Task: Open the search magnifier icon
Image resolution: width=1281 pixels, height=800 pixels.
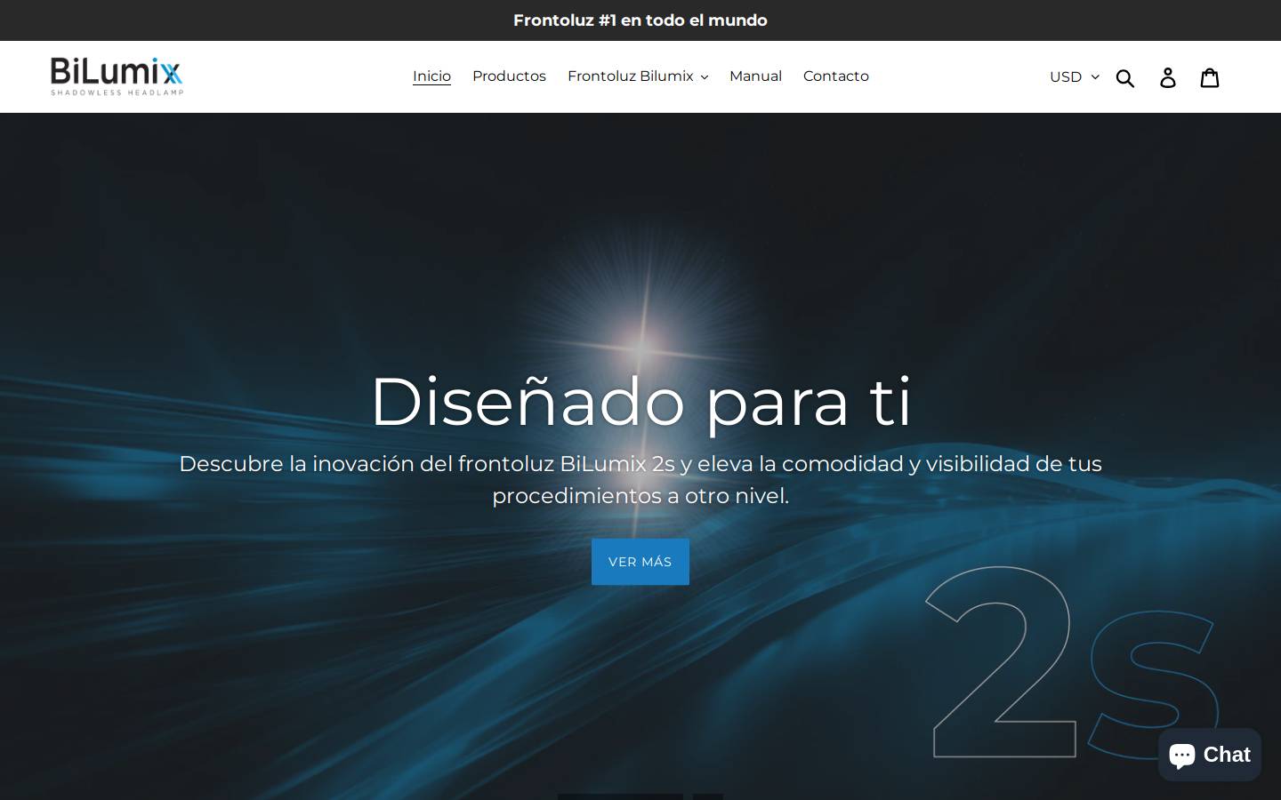Action: point(1125,77)
